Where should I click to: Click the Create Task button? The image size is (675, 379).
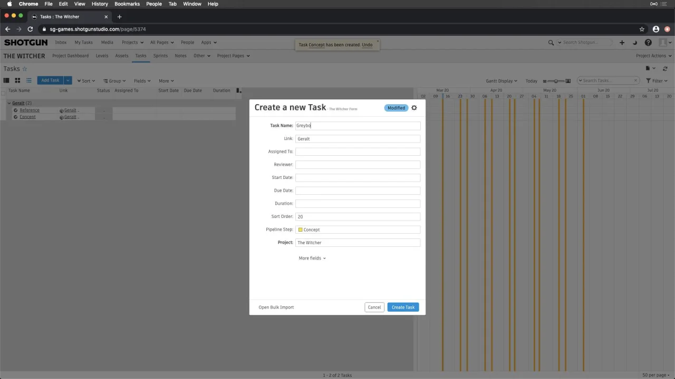point(403,307)
